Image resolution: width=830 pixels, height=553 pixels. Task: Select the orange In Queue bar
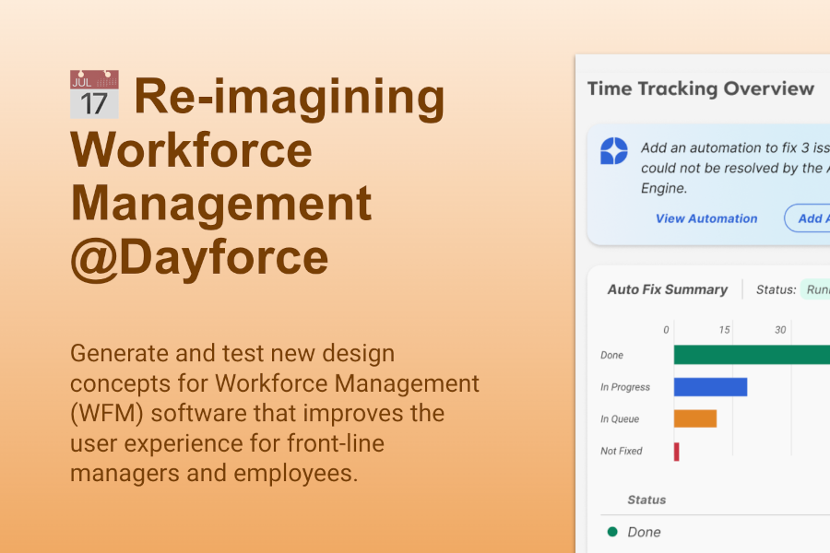click(695, 418)
